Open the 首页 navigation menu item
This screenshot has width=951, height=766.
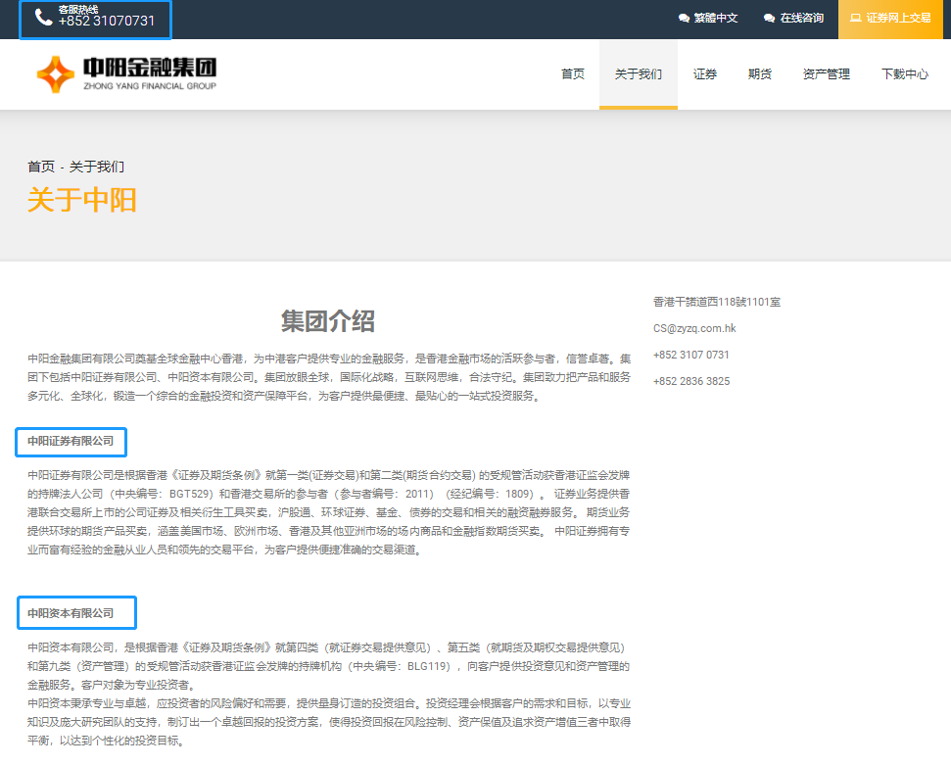click(573, 74)
